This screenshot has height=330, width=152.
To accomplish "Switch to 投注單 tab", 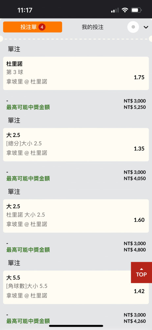I will pyautogui.click(x=33, y=27).
